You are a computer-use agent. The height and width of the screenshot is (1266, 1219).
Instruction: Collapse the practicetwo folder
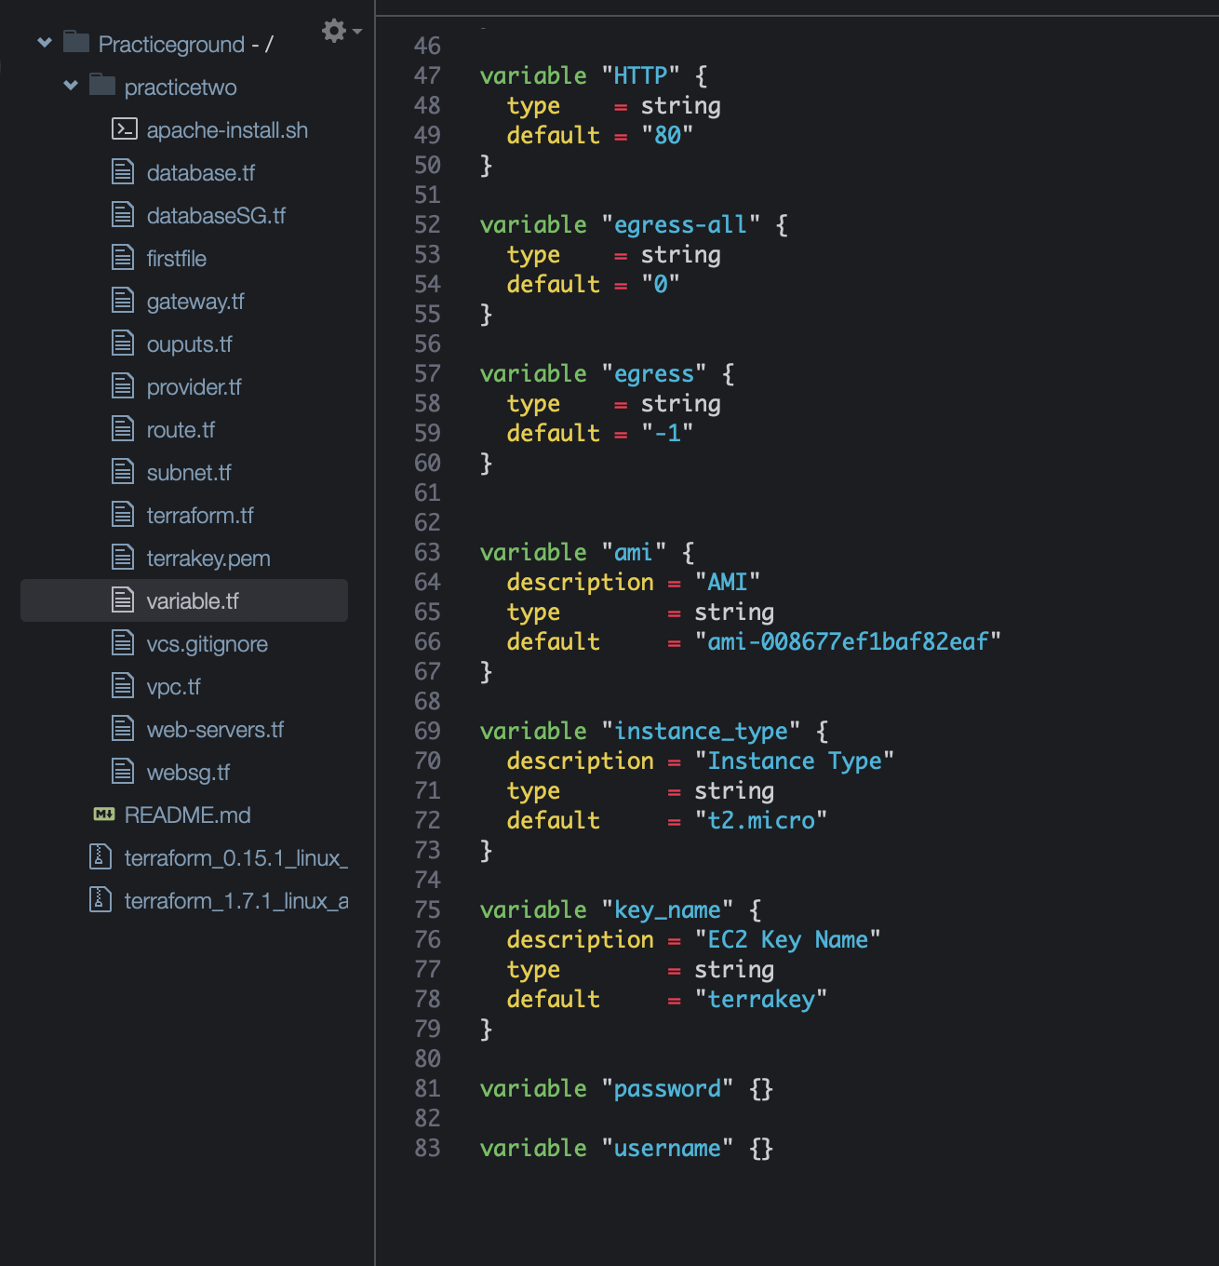pyautogui.click(x=71, y=85)
